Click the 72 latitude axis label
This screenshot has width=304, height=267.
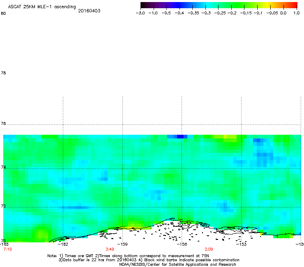(3, 206)
